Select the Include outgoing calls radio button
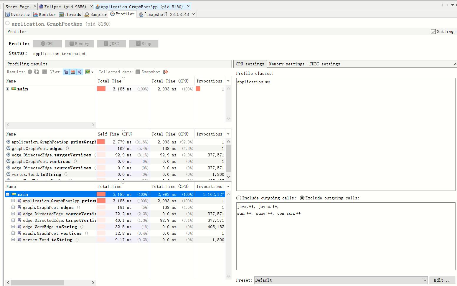457x286 pixels. (x=239, y=198)
